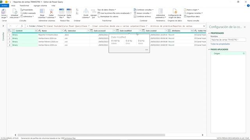Click Especificar datos
This screenshot has width=250, height=140.
[192, 16]
